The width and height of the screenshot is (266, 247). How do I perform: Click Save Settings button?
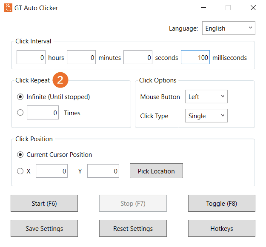tap(44, 228)
